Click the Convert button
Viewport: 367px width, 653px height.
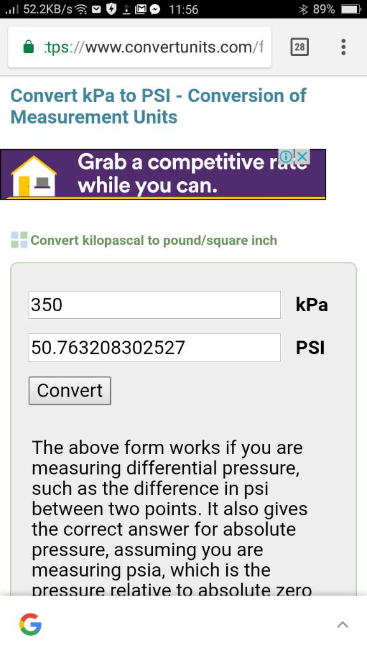pyautogui.click(x=70, y=391)
